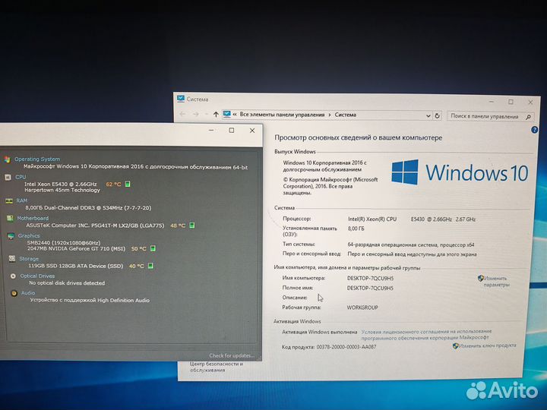This screenshot has width=547, height=410.
Task: Click the shield icon beside Изменить ключ продукта
Action: [x=455, y=345]
